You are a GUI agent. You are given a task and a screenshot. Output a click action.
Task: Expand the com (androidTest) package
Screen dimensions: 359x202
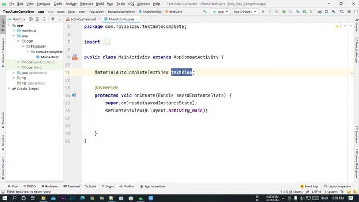(18, 62)
